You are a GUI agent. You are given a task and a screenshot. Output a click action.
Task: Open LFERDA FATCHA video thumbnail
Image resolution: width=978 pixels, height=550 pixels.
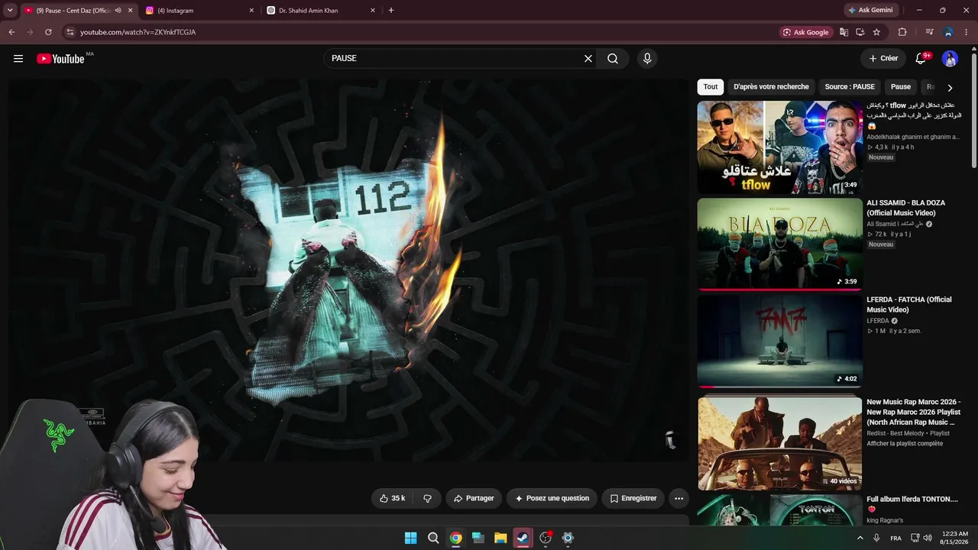779,341
